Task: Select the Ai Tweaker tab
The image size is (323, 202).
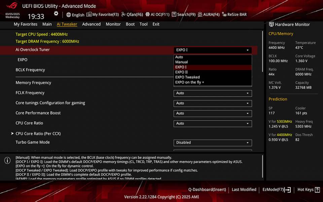Action: [x=67, y=24]
